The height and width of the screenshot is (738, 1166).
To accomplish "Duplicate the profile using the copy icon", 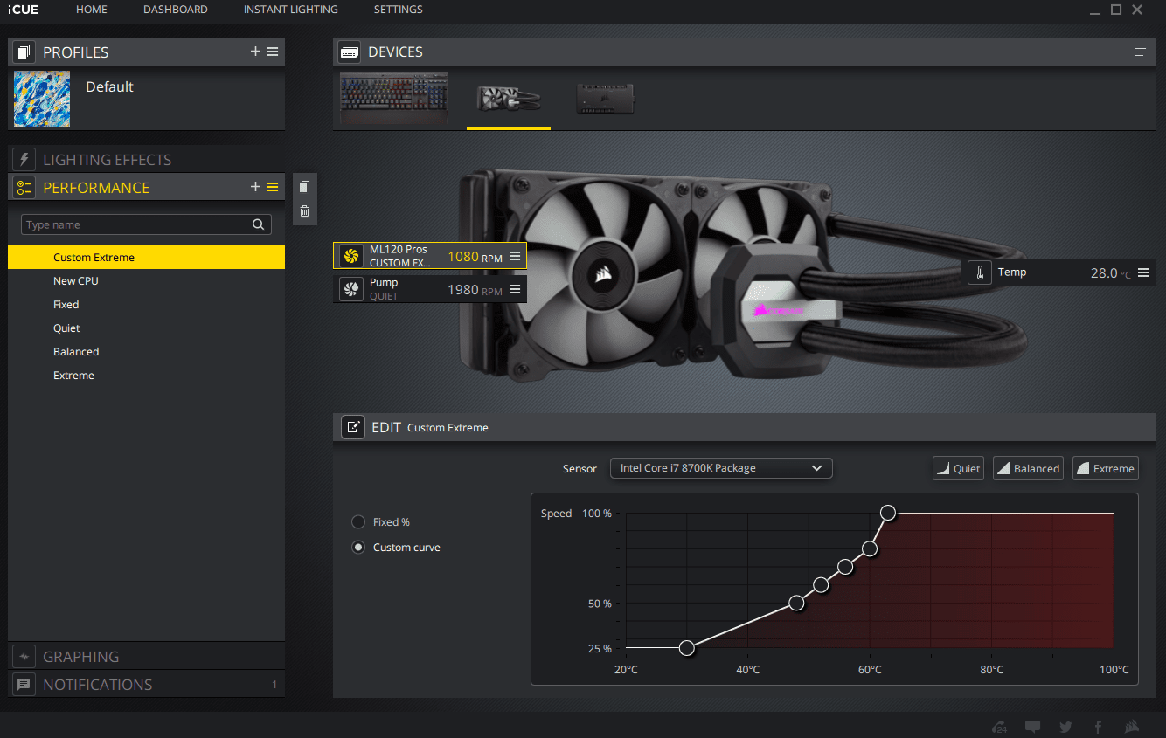I will 304,186.
